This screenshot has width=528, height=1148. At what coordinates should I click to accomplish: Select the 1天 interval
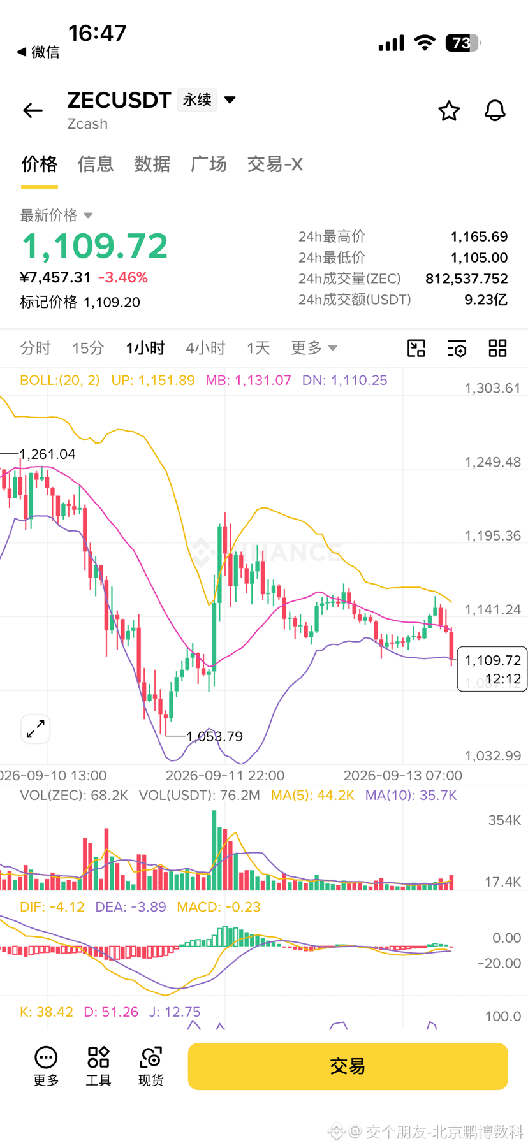point(258,348)
